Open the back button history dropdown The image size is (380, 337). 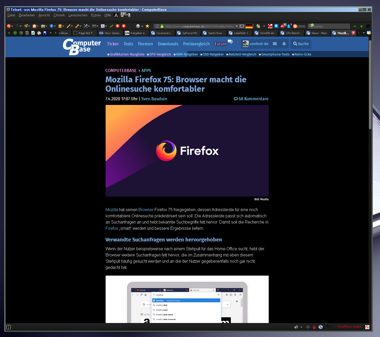click(50, 33)
